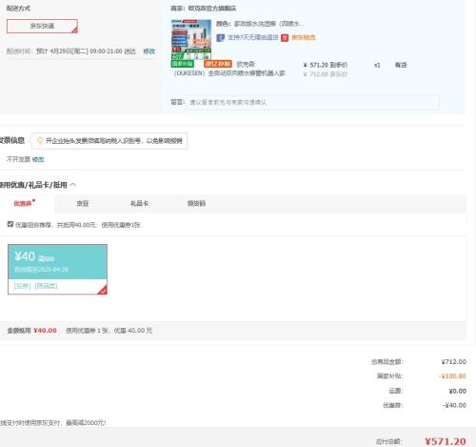Click the green 国家补贴 tag

(x=182, y=64)
